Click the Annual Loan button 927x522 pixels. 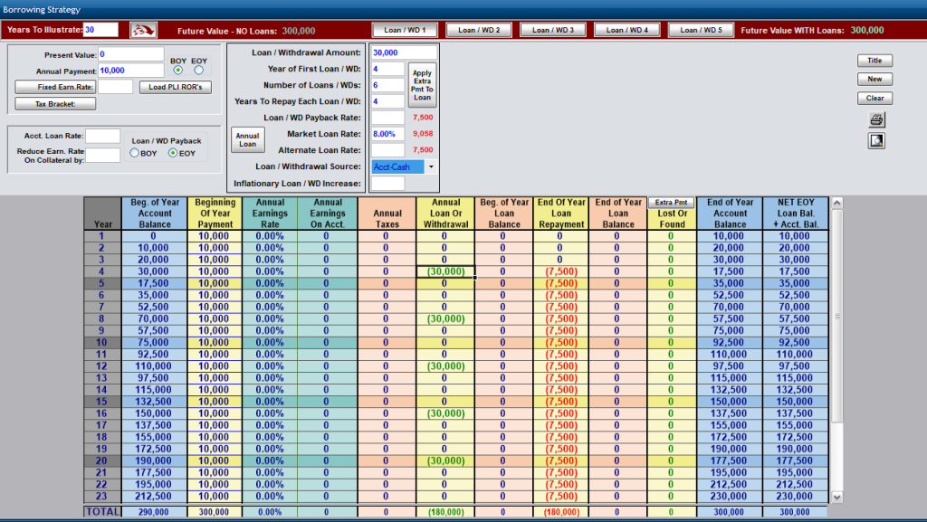point(248,140)
